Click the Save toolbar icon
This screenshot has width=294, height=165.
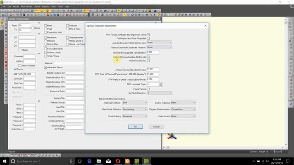(x=10, y=11)
